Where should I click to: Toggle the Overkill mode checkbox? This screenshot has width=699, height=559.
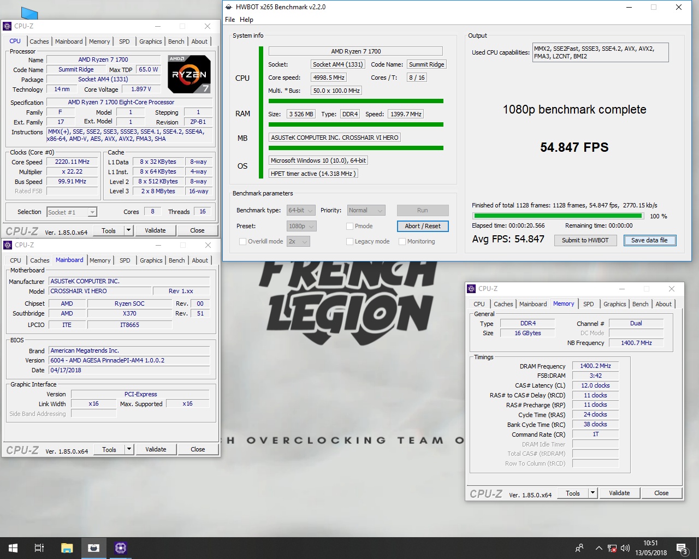[x=242, y=241]
